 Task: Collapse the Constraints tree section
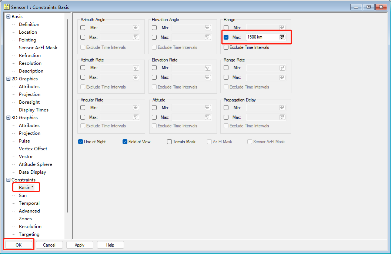click(8, 180)
